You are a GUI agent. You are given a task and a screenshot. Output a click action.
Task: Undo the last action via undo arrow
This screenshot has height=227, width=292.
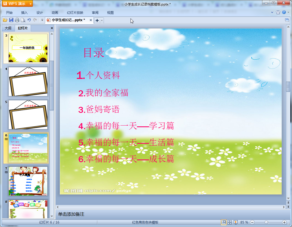(x=29, y=20)
